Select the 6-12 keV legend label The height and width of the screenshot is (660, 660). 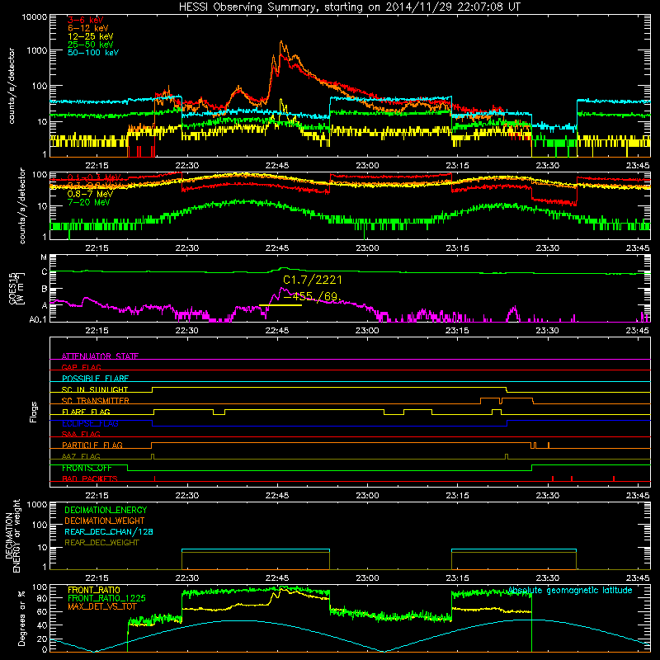pyautogui.click(x=88, y=28)
